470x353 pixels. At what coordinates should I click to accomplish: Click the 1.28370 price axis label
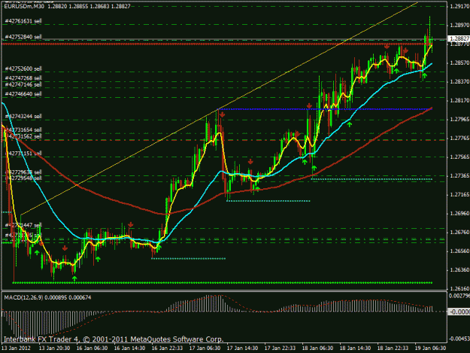click(459, 81)
